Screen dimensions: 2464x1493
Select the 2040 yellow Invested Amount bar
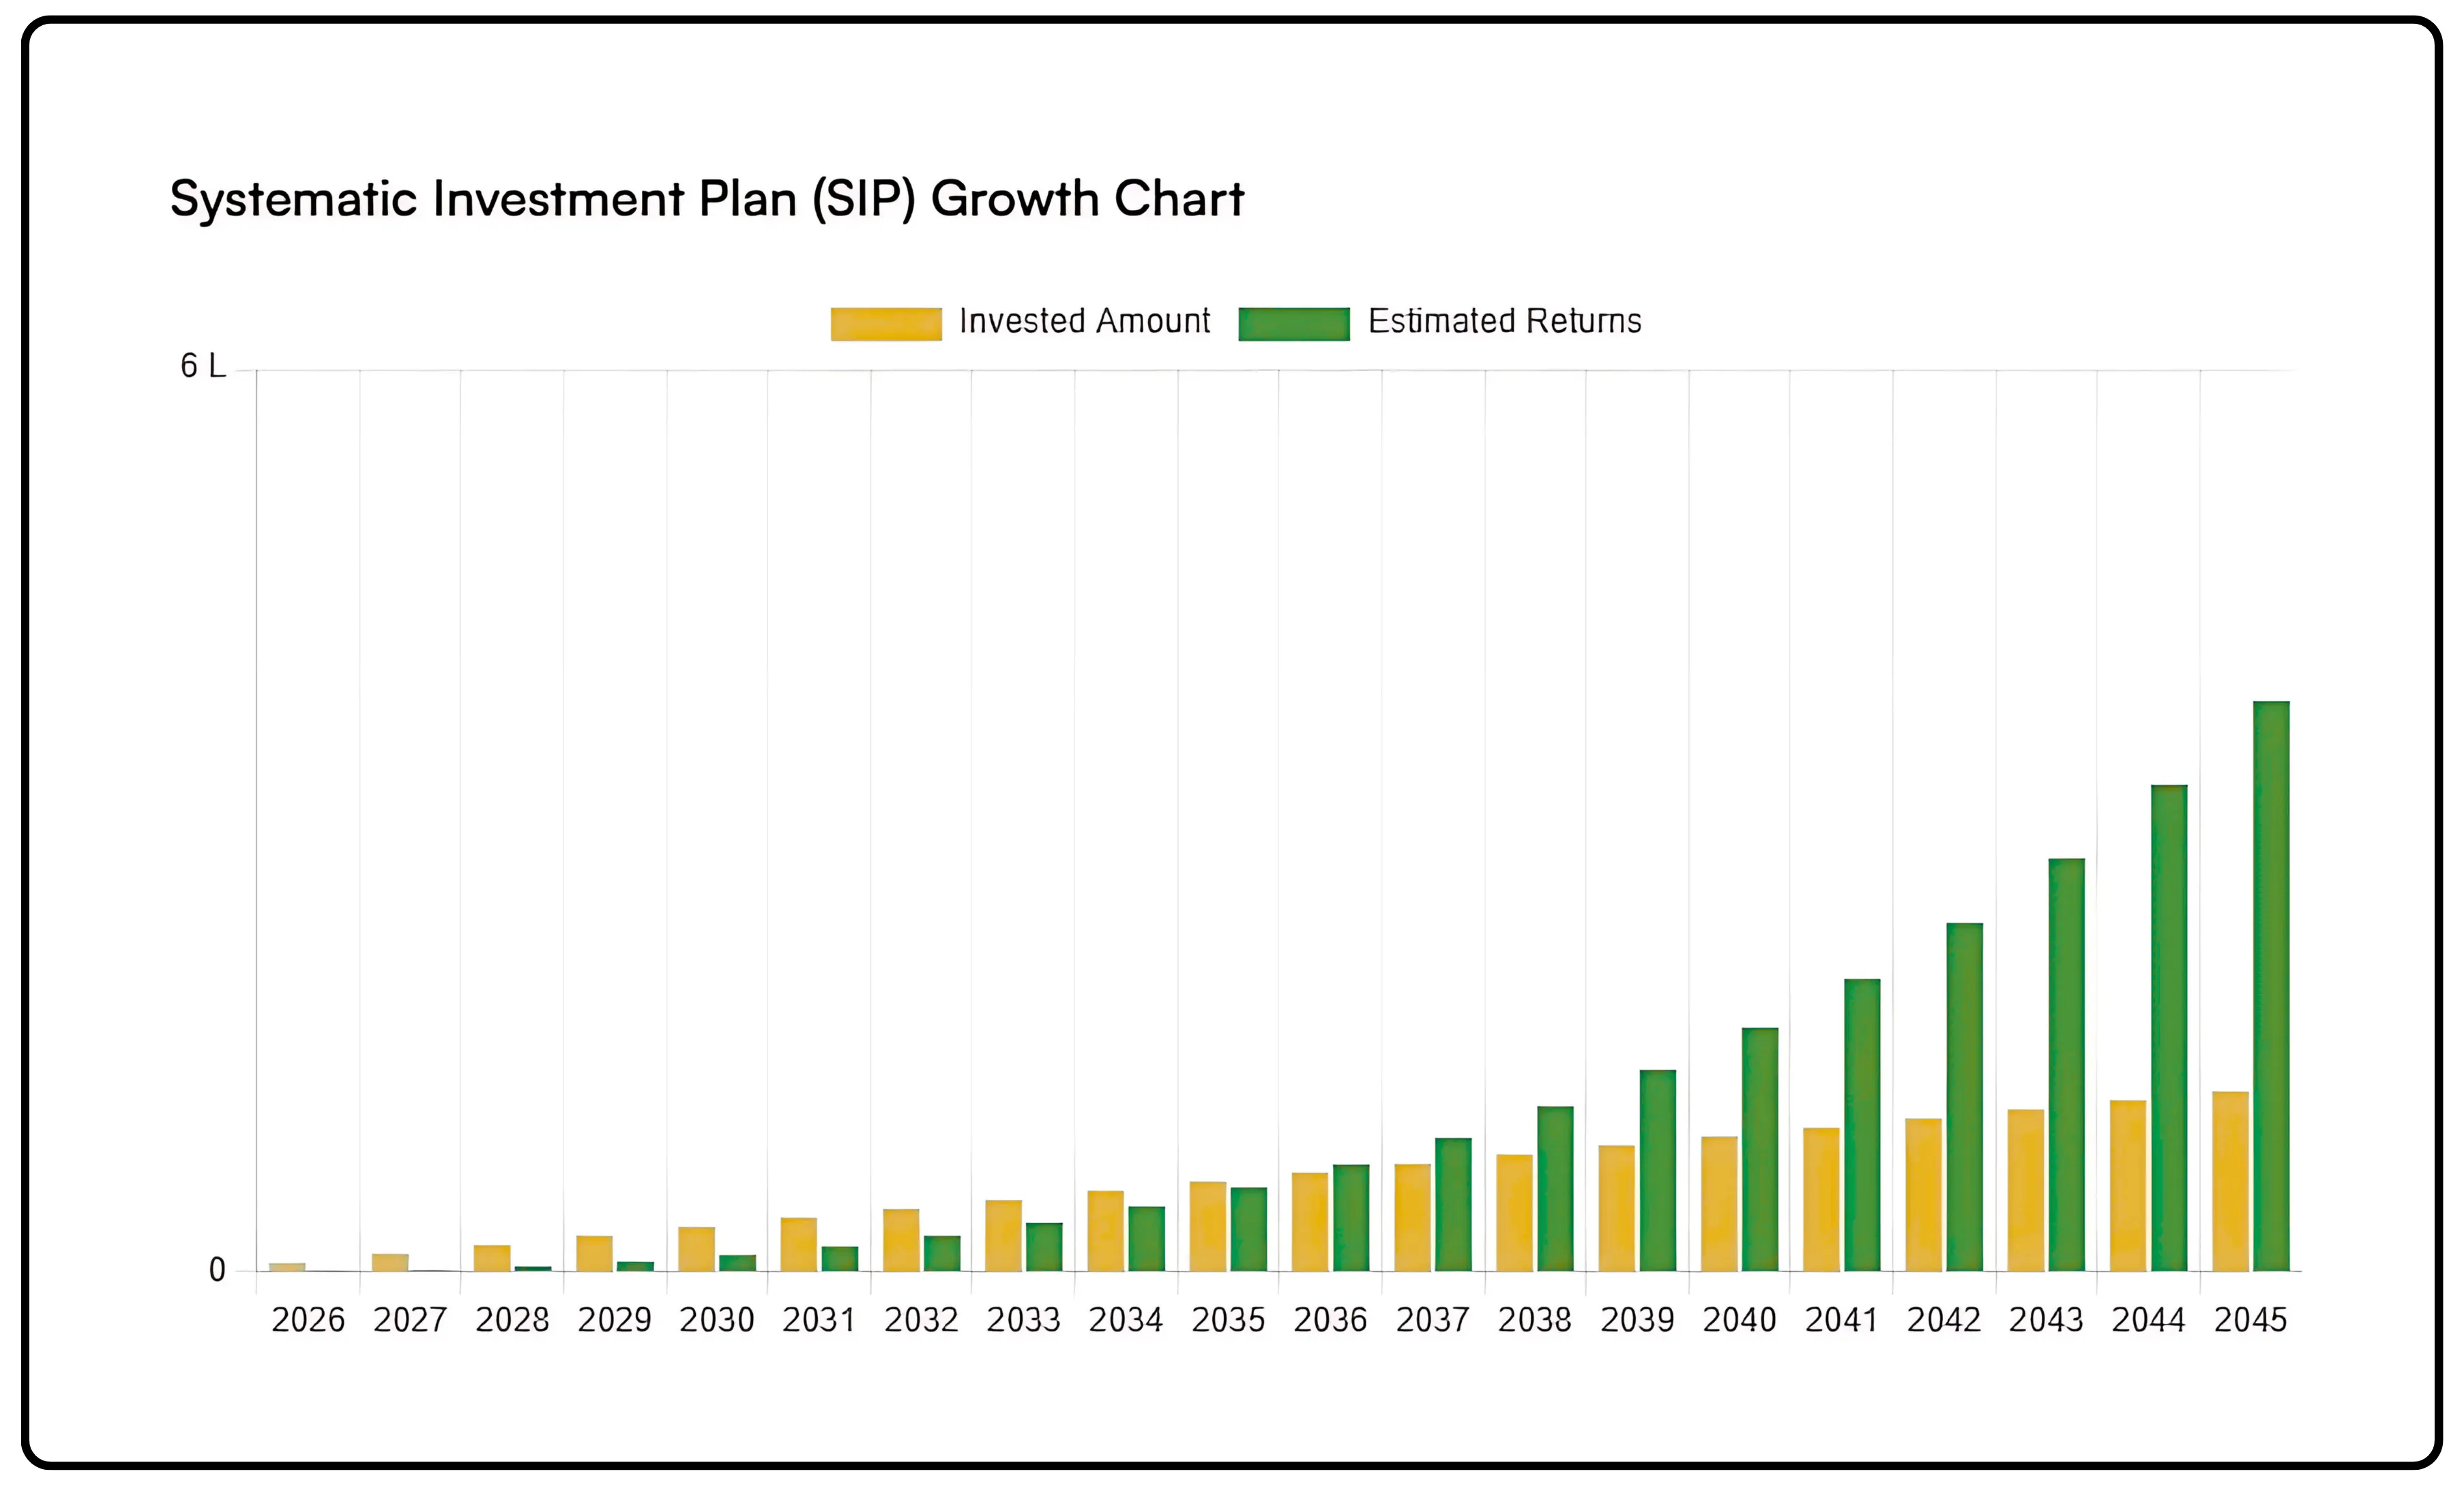point(1719,1204)
